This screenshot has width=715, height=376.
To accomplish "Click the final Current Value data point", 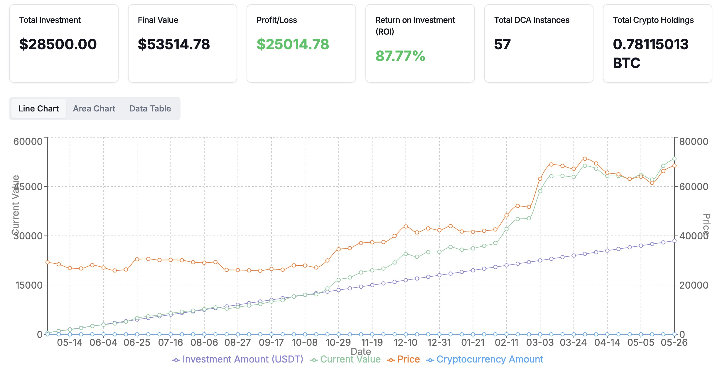I will click(674, 159).
